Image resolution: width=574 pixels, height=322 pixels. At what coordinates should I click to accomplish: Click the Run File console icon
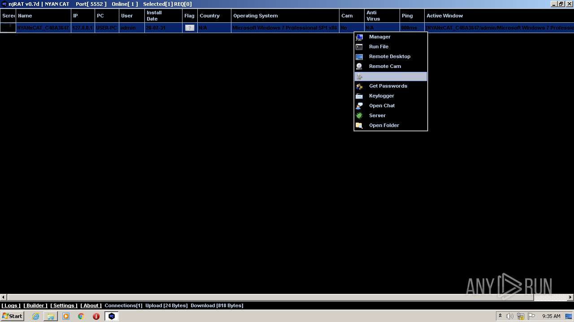click(x=359, y=47)
